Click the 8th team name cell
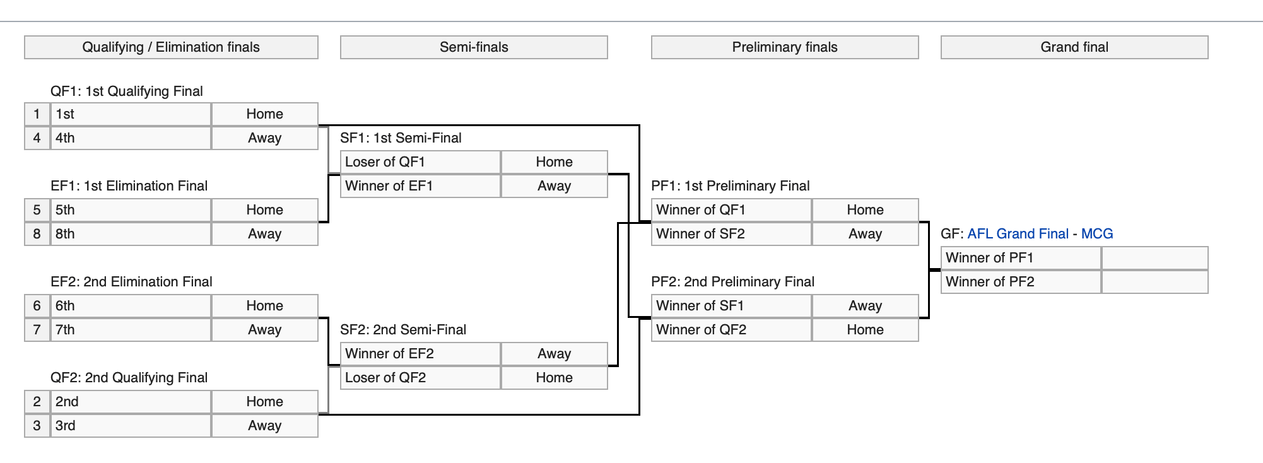Screen dimensions: 1263x463 pos(130,234)
